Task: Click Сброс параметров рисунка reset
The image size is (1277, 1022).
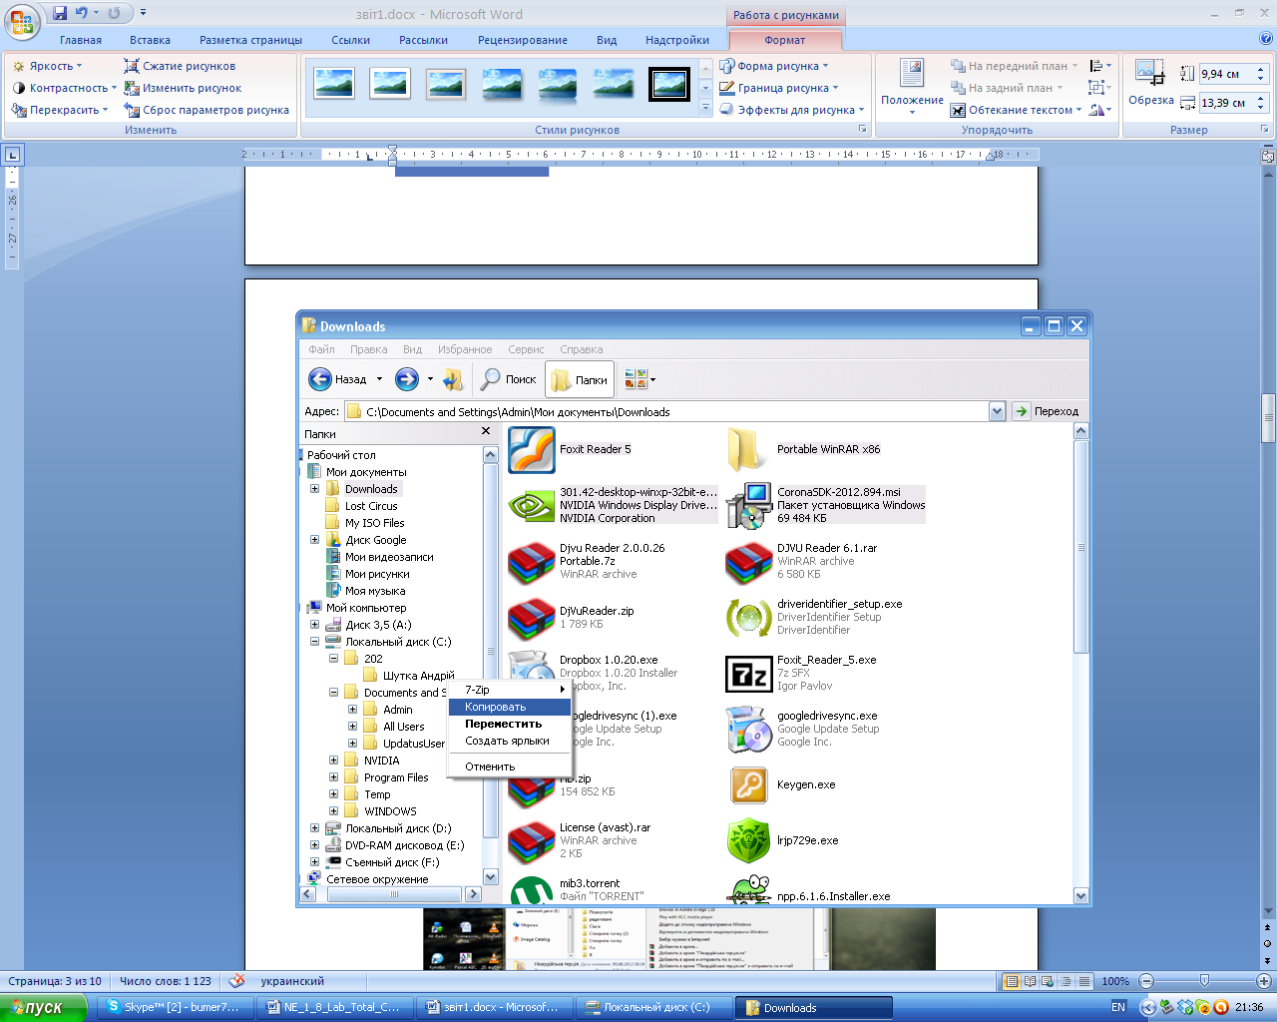Action: click(207, 110)
